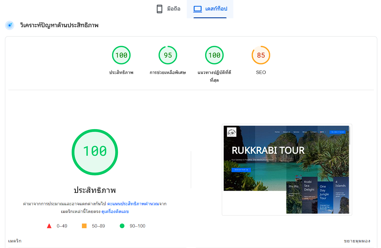
Task: Click the 90–100 legend text
Action: click(x=137, y=226)
